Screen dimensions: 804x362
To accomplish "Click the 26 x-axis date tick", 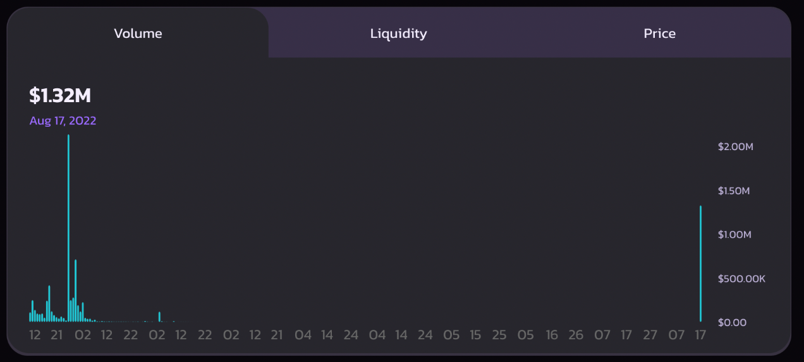I will [x=575, y=335].
